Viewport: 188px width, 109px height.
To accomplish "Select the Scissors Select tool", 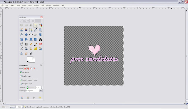I will [21, 30].
